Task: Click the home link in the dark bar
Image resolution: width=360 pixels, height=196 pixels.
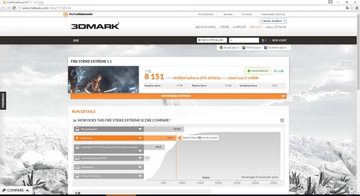Action: click(76, 40)
